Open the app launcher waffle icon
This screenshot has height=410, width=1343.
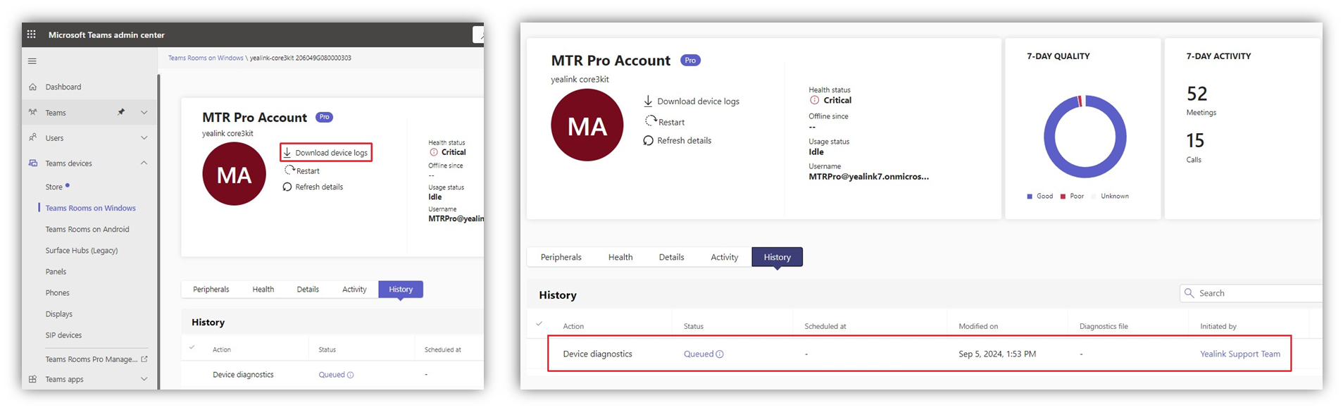coord(31,34)
